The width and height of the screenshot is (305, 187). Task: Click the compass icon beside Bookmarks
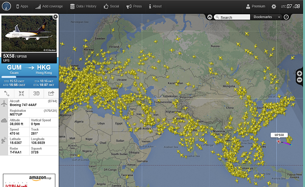(x=286, y=17)
